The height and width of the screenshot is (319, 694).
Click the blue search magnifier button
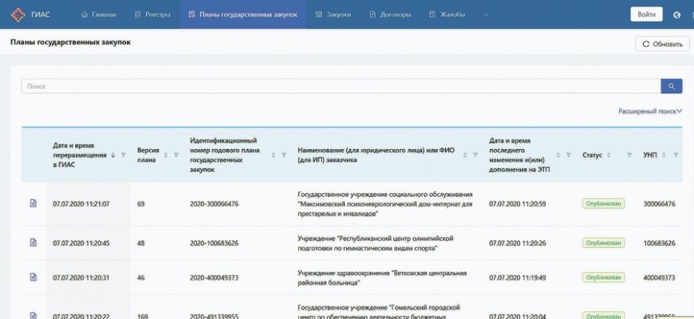(x=672, y=86)
